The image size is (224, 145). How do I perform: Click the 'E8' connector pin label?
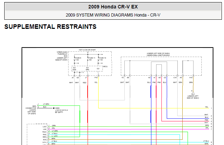coord(128,77)
